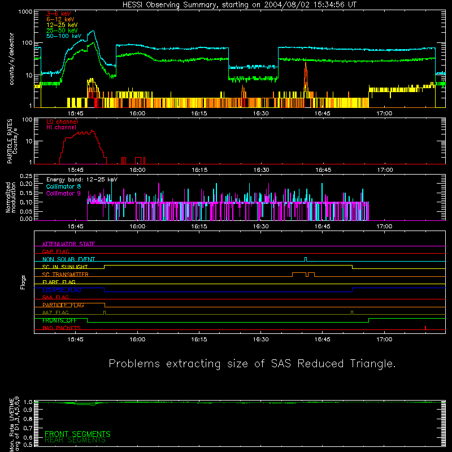Click the 0.15 modulation axis tick
This screenshot has width=452, height=452.
(x=26, y=193)
